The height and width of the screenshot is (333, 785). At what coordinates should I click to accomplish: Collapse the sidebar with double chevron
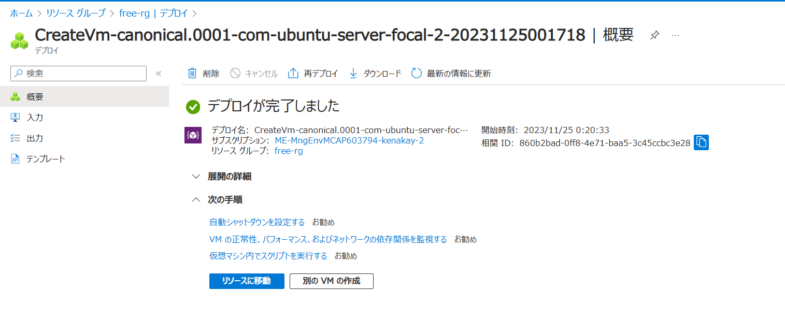159,74
